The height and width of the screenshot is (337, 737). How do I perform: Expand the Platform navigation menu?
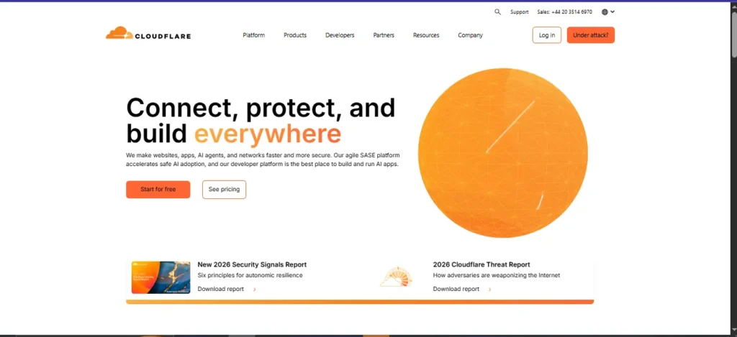[253, 35]
